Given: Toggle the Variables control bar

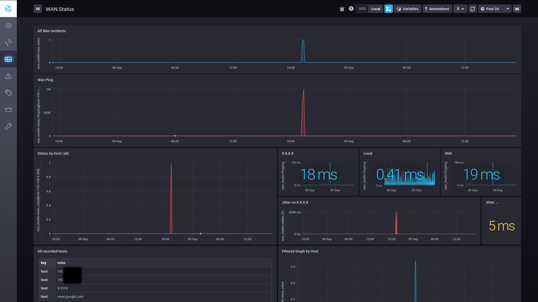Looking at the screenshot, I should (407, 9).
